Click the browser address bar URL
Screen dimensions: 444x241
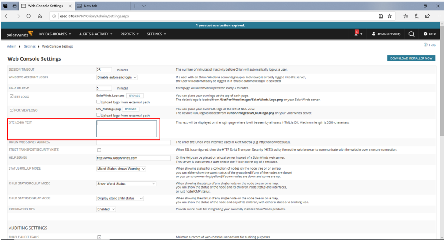coord(94,16)
